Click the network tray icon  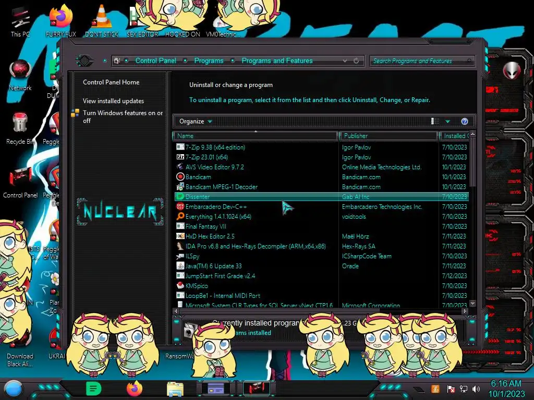pyautogui.click(x=464, y=389)
